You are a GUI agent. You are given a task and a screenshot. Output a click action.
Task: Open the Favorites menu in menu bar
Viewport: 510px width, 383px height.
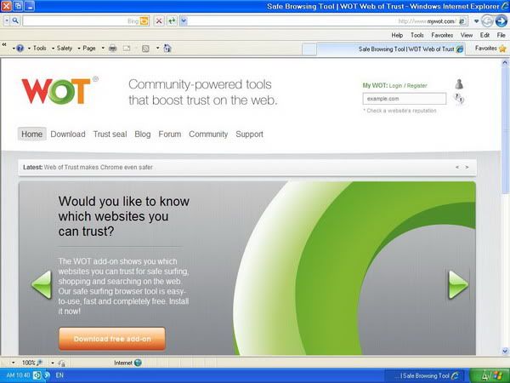(x=442, y=35)
